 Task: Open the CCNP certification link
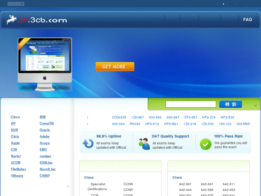coord(128,190)
